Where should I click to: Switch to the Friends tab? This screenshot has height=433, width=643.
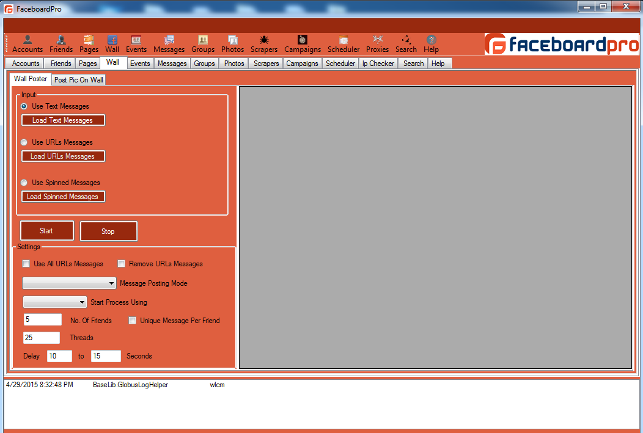(x=61, y=64)
